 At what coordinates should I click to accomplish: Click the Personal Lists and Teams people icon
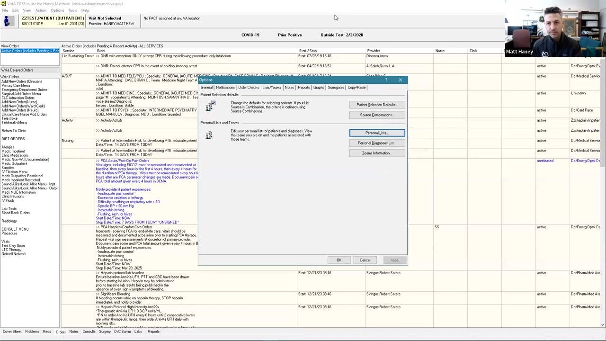(209, 135)
